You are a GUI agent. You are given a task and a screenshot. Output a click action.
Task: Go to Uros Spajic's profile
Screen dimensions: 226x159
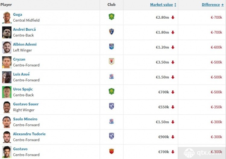tap(23, 89)
